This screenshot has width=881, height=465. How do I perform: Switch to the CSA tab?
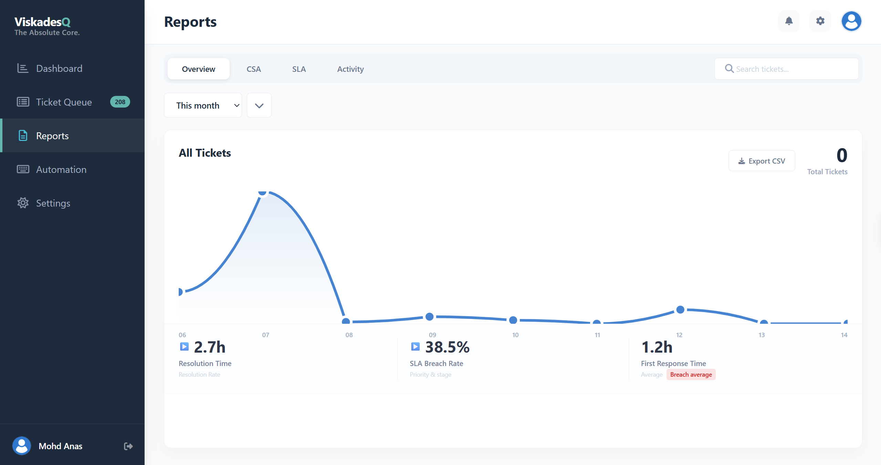coord(253,69)
